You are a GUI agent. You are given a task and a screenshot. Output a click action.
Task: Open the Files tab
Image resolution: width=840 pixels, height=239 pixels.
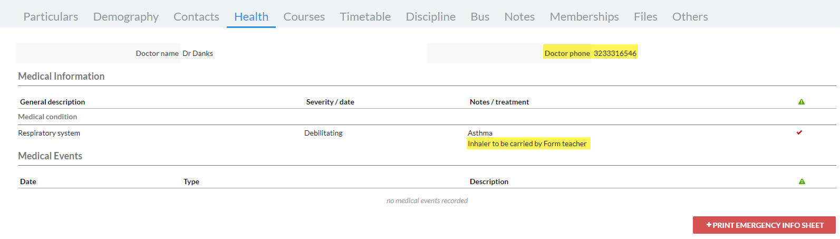coord(645,17)
